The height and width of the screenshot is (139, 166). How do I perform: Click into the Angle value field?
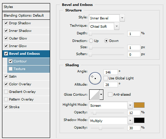[111, 72]
